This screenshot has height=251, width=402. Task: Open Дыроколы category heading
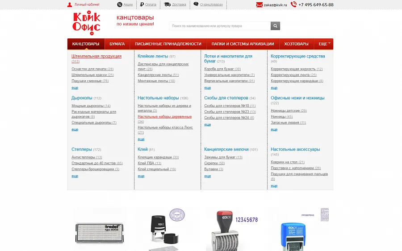(x=82, y=98)
